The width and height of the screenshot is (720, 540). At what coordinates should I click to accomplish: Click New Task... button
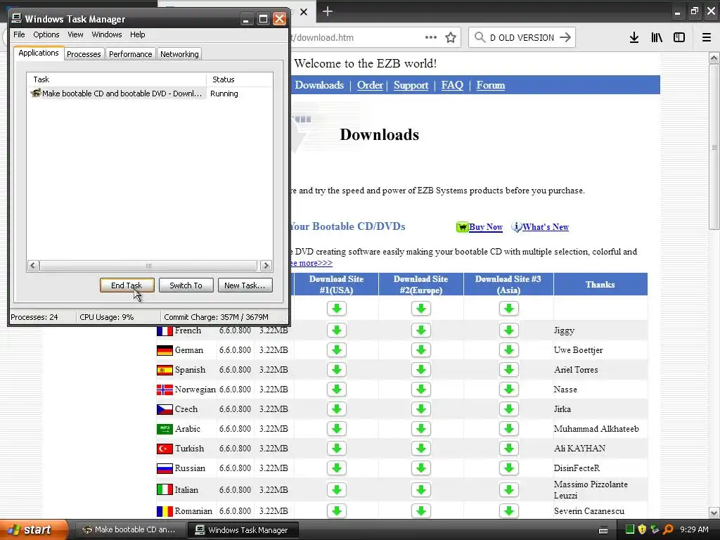(245, 285)
